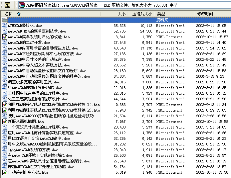The image size is (231, 178).
Task: Select file name 给AutoCAD增加计算器功能.doc
Action: tap(35, 88)
